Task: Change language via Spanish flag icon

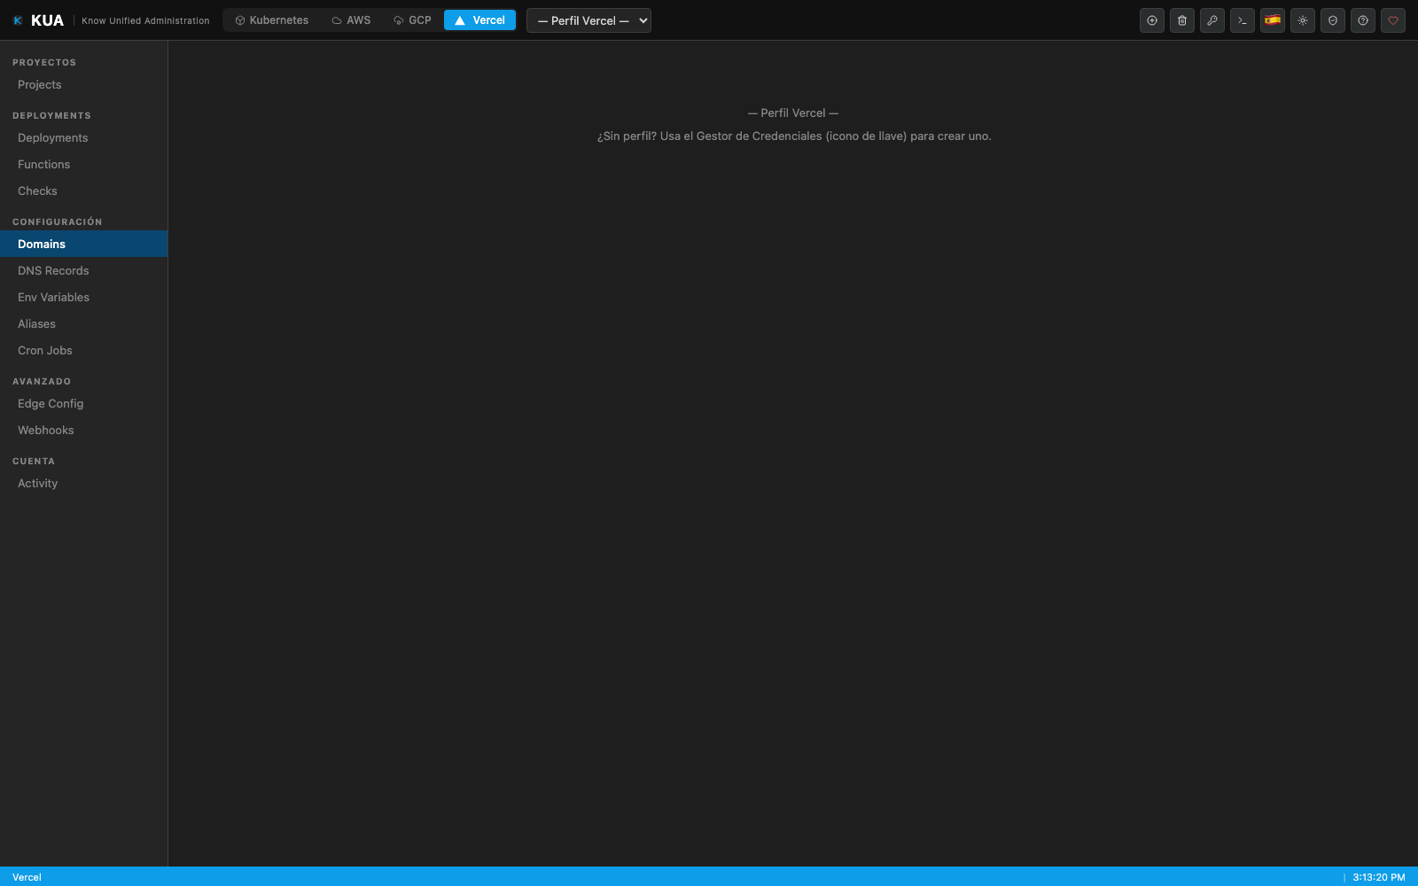Action: click(1273, 20)
